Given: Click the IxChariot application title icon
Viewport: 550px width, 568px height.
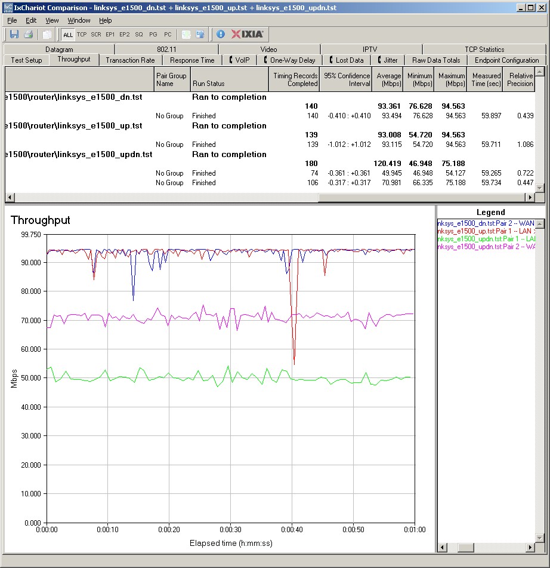Looking at the screenshot, I should click(8, 8).
